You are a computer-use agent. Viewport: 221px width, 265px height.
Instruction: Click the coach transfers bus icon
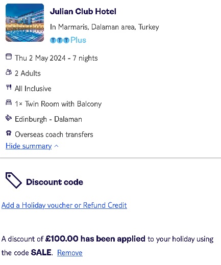(9, 133)
